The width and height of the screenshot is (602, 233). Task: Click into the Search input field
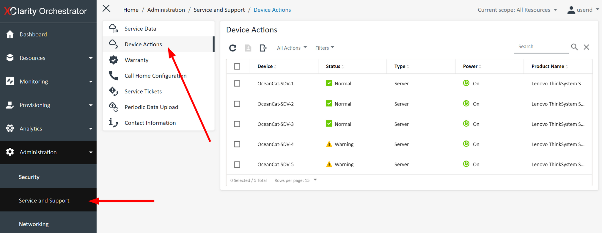click(541, 47)
